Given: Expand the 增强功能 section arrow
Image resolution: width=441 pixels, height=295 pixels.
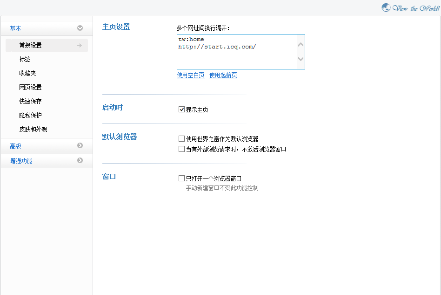Looking at the screenshot, I should click(80, 160).
